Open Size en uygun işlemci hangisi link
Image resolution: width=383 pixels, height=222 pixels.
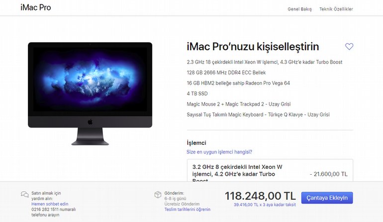coord(219,152)
